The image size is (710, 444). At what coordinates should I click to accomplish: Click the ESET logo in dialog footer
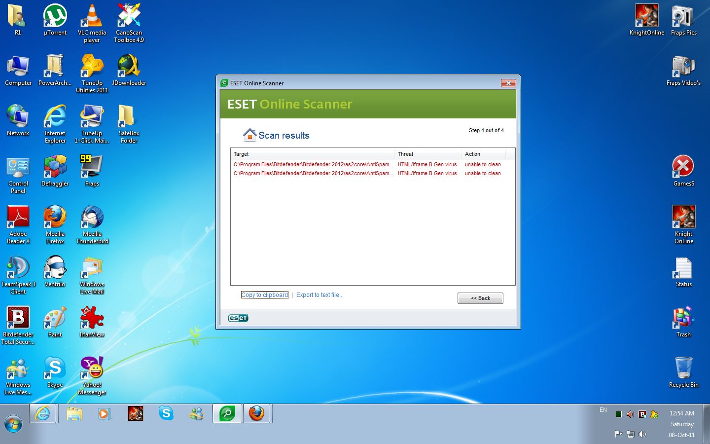(238, 318)
